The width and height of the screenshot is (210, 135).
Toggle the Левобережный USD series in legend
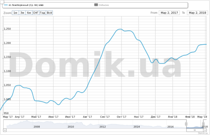click(24, 5)
